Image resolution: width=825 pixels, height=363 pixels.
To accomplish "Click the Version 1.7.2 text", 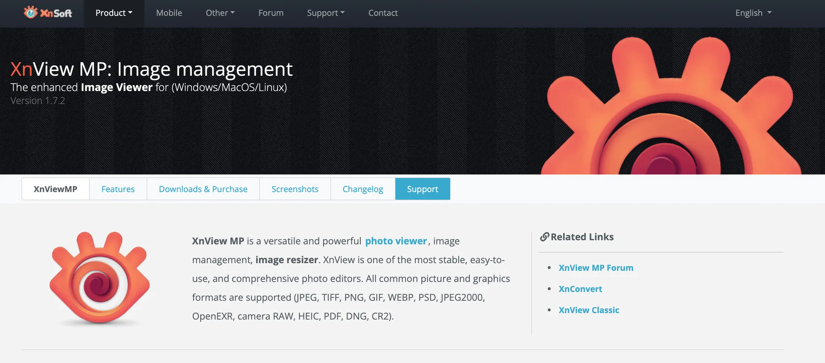I will pos(38,101).
